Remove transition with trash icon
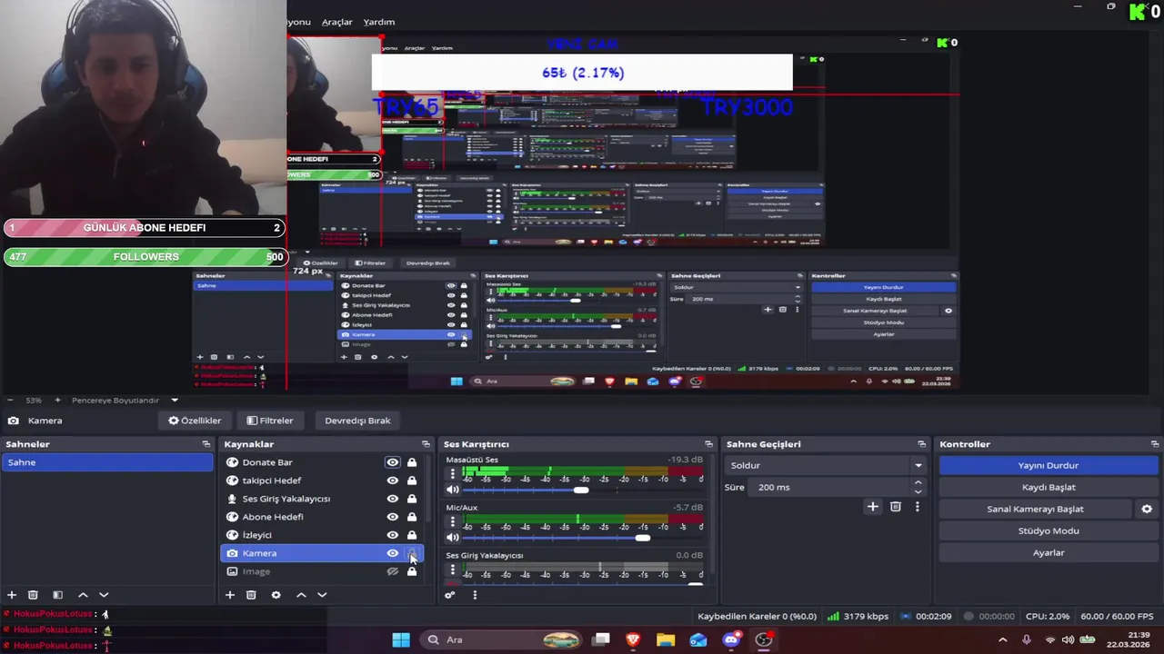 point(896,507)
